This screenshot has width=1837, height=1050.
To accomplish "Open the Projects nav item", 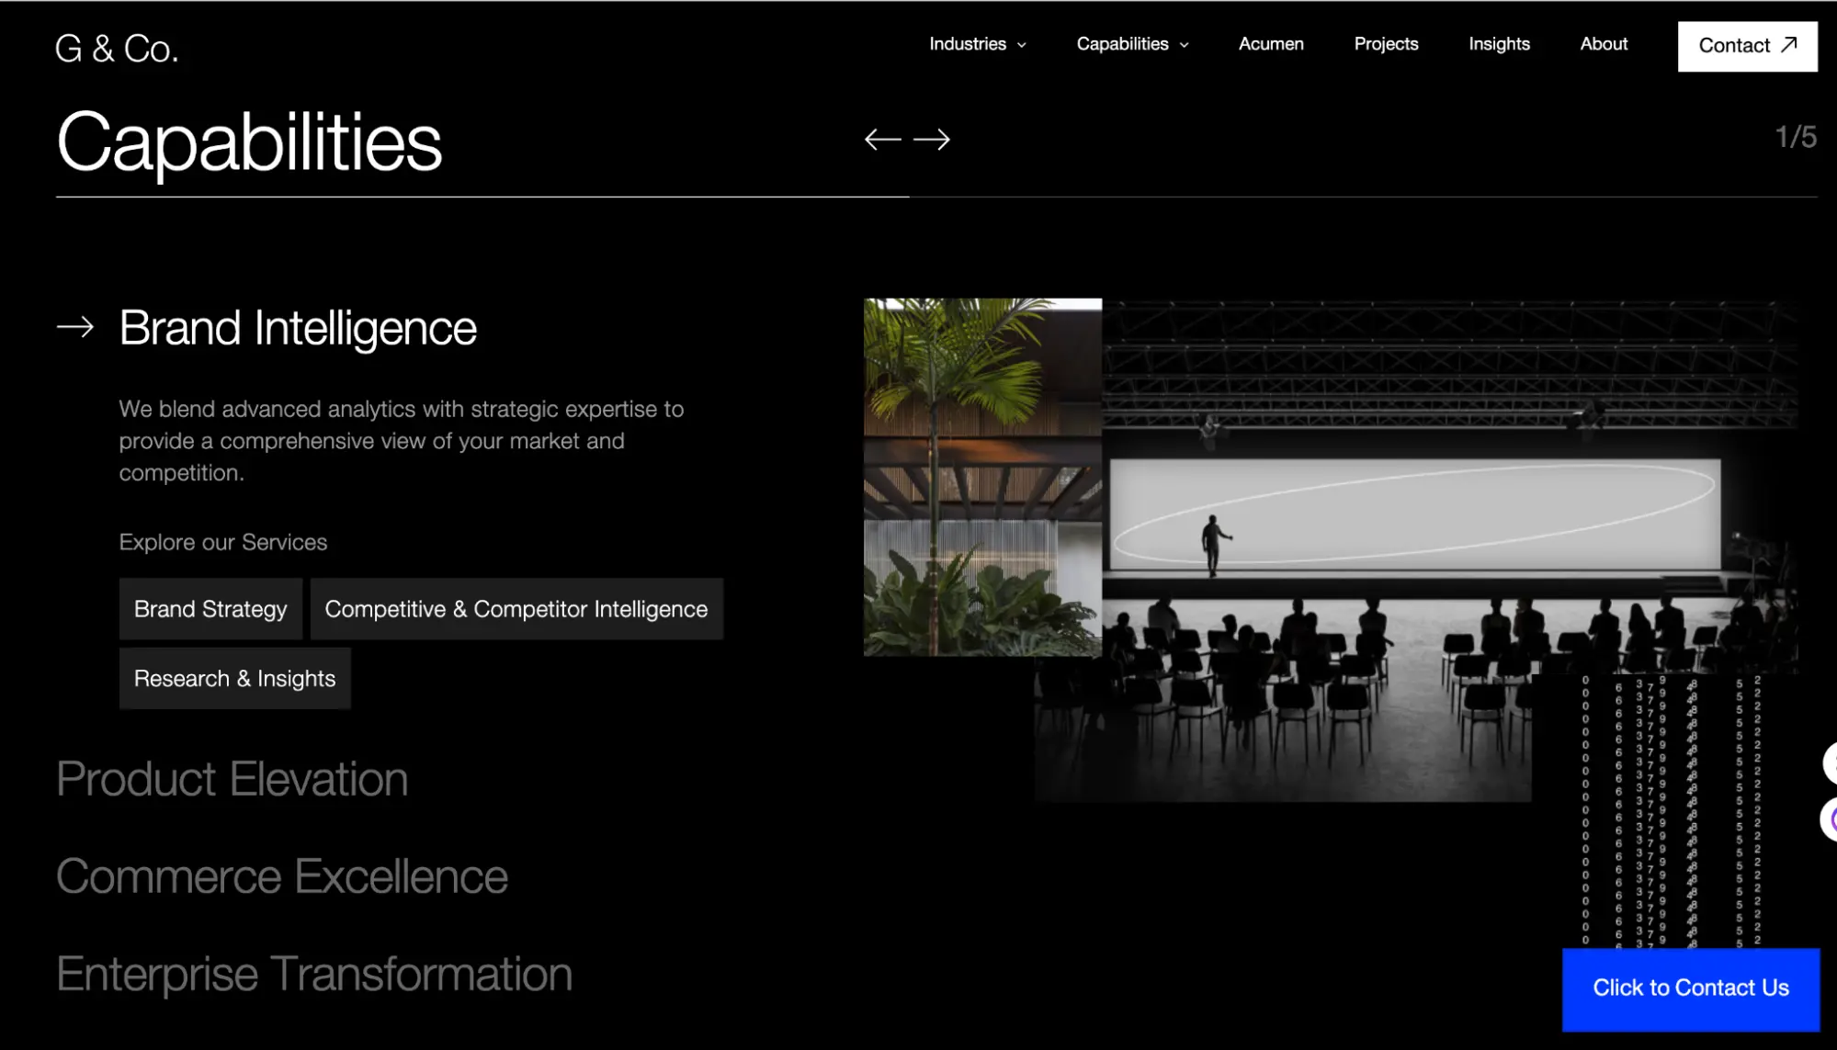I will [x=1385, y=44].
